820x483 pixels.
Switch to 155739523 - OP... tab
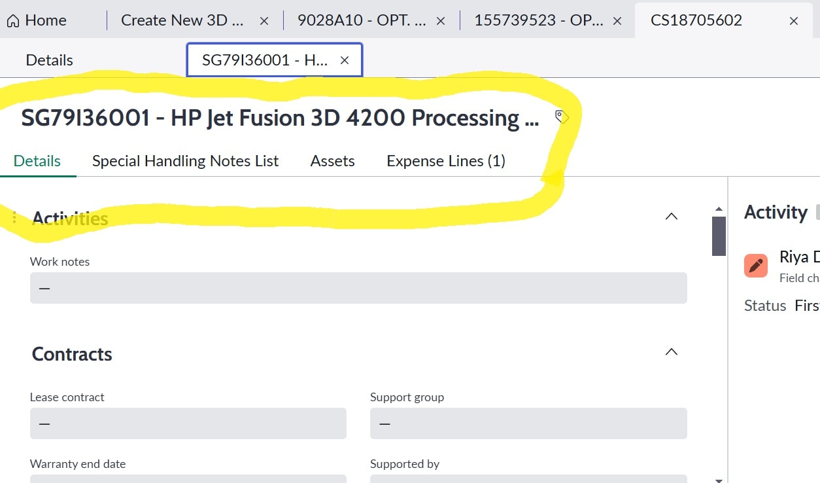pyautogui.click(x=539, y=20)
